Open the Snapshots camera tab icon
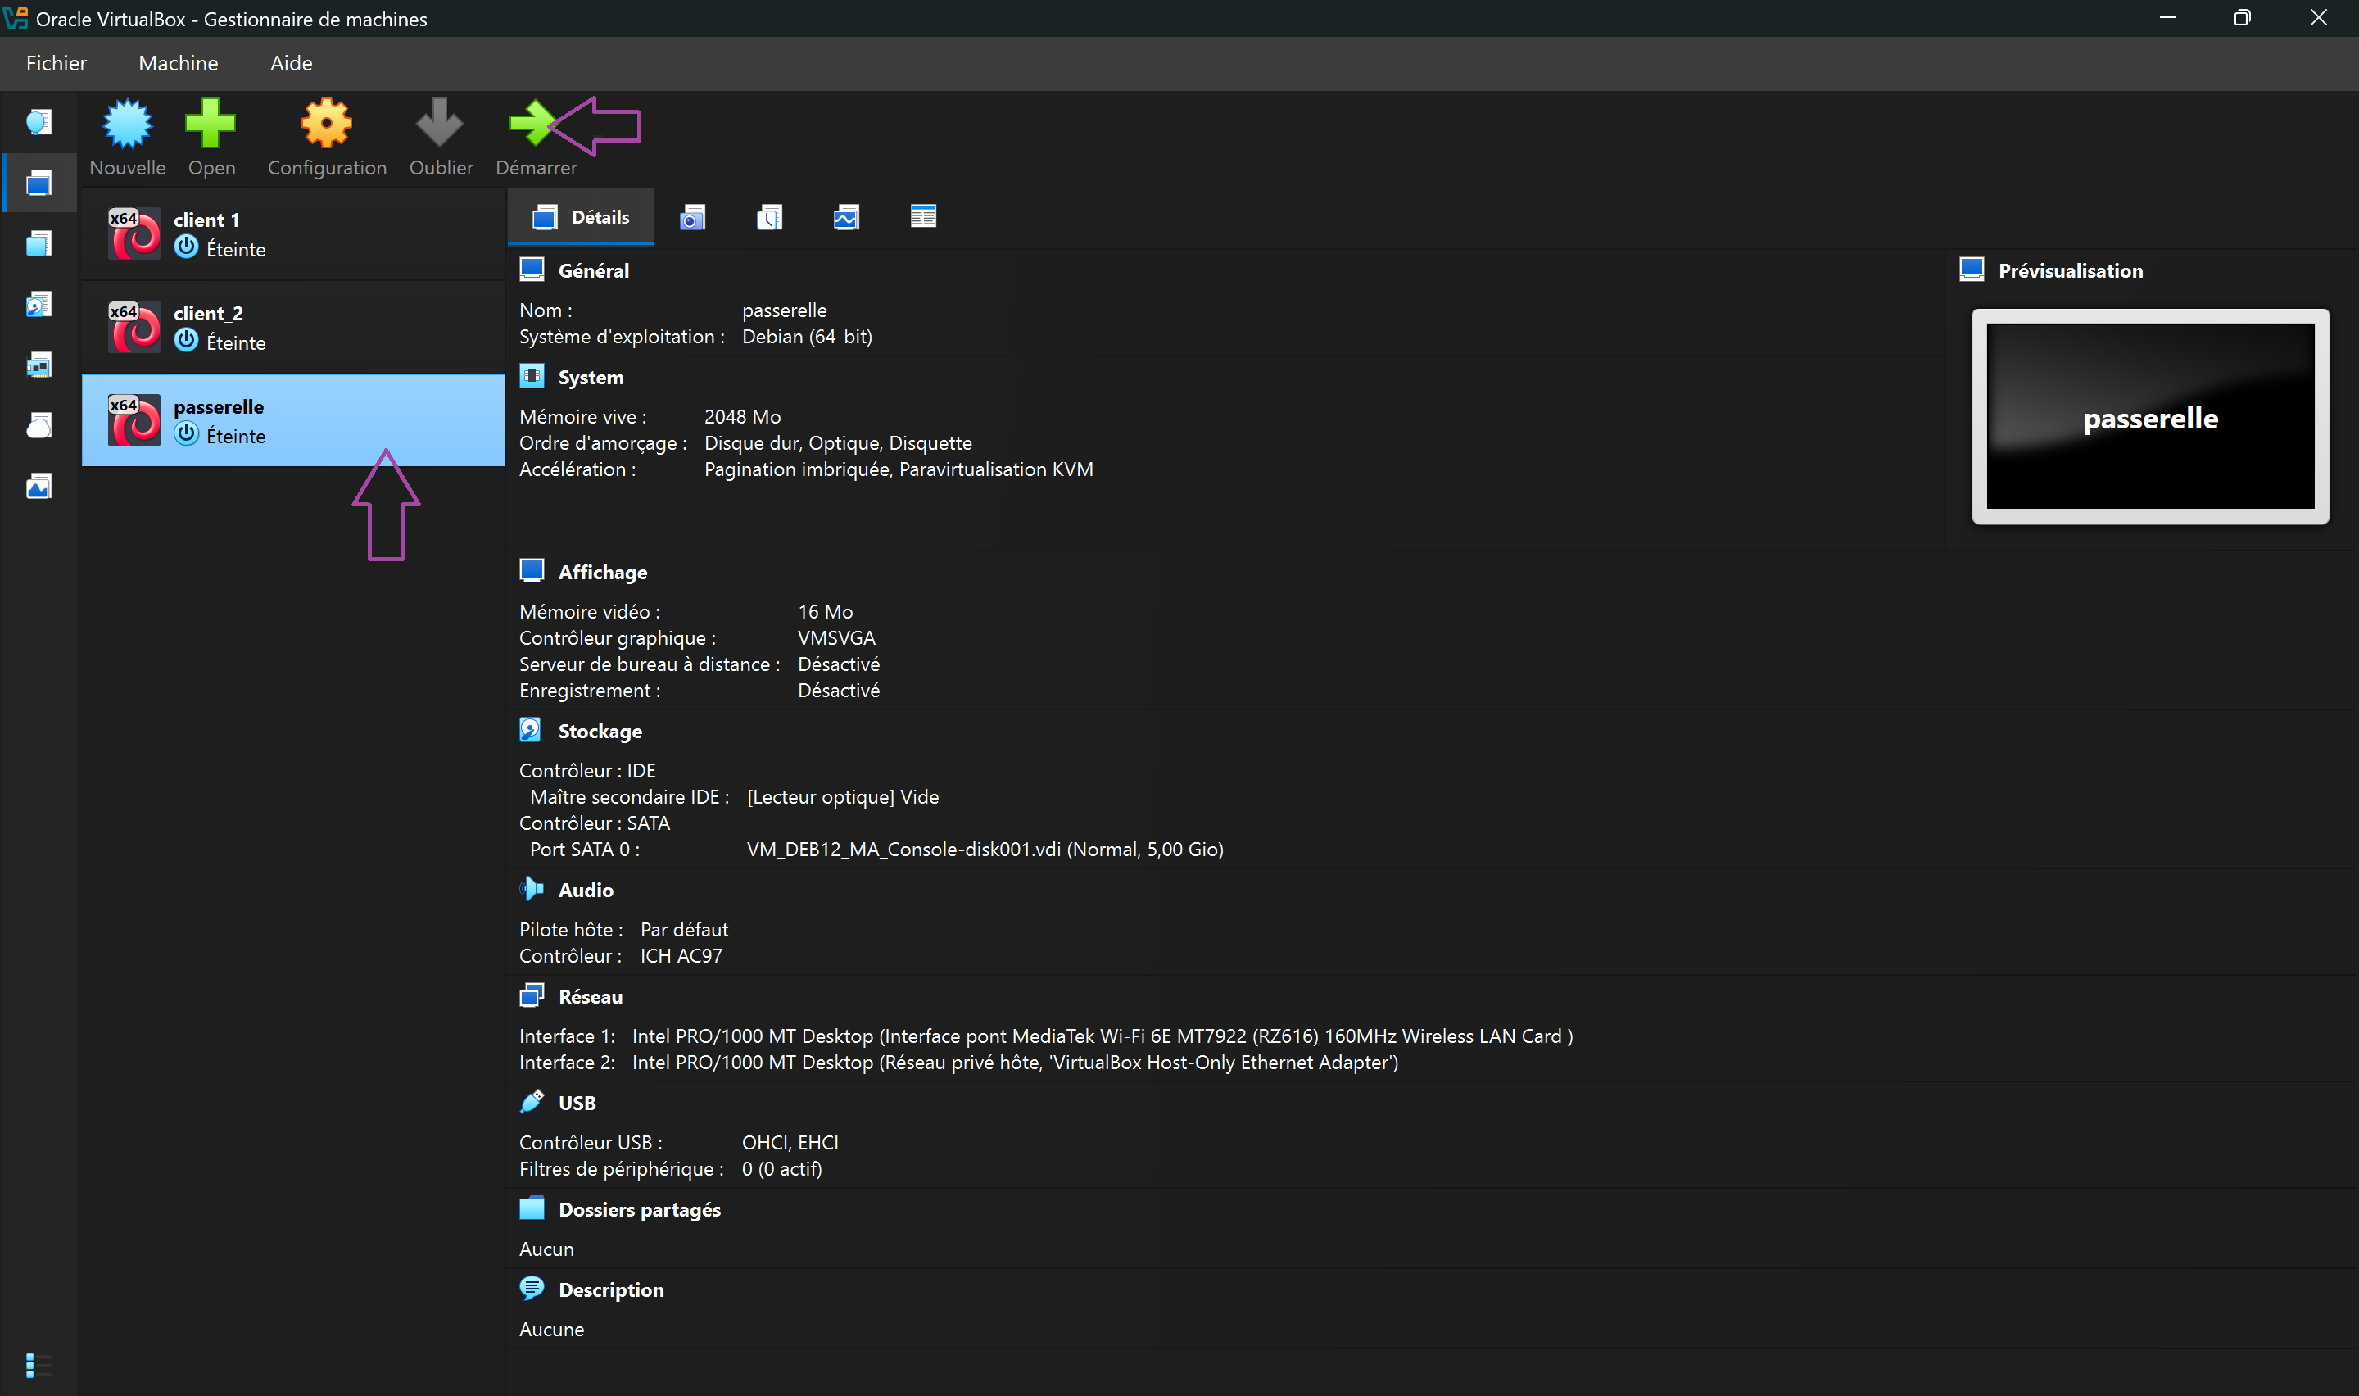Screen dimensions: 2359x1396 click(x=692, y=218)
